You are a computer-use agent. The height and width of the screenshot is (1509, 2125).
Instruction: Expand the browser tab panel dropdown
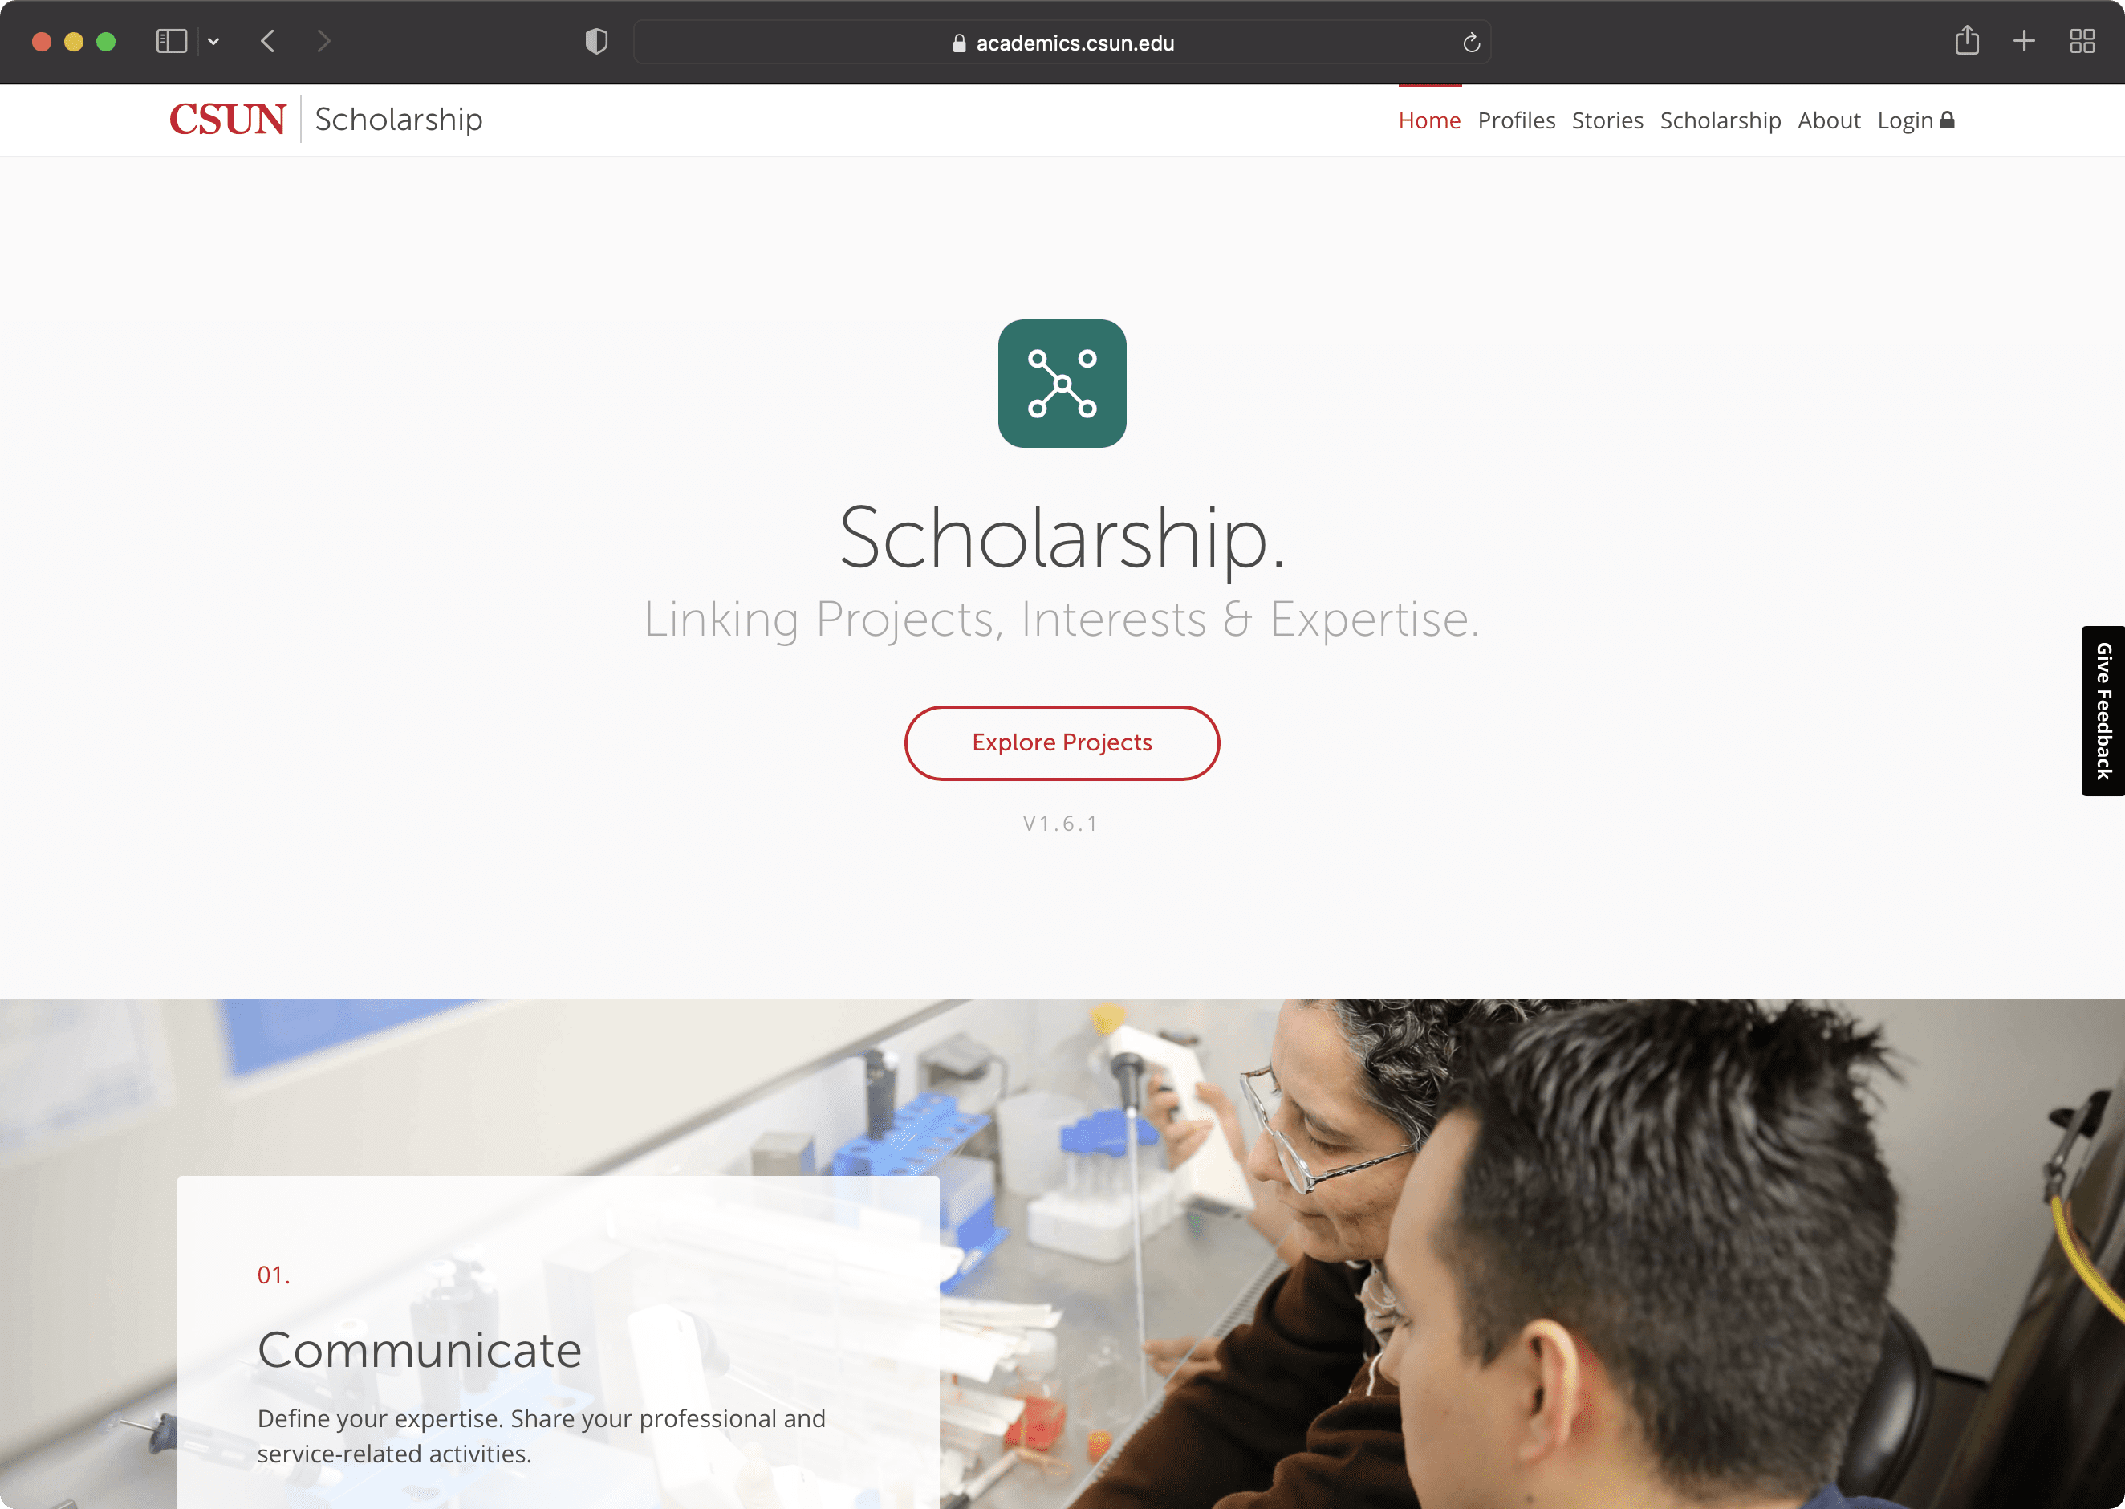coord(212,43)
